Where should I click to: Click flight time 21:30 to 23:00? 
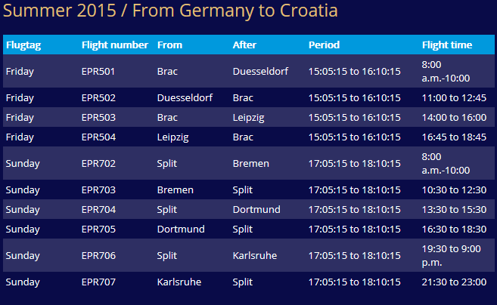point(454,282)
